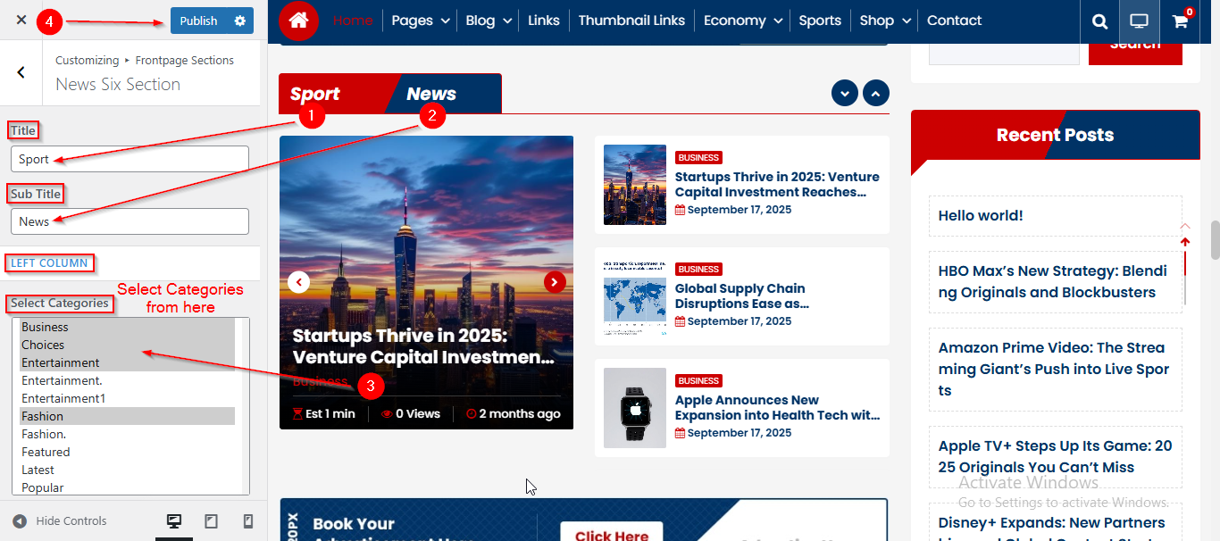Open the search magnifier icon
This screenshot has width=1220, height=541.
[1100, 21]
